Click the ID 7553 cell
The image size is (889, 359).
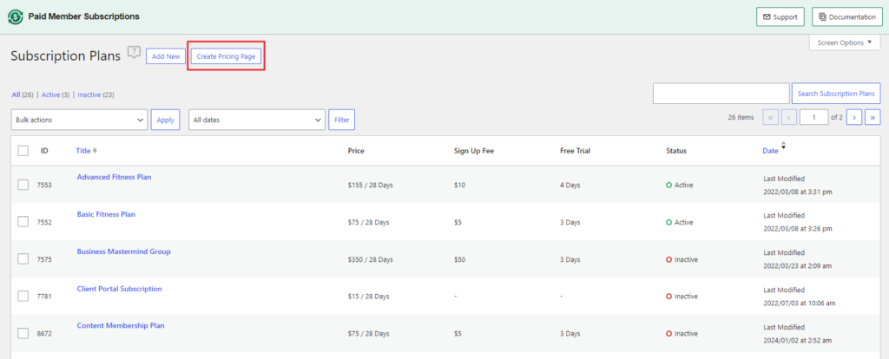(x=44, y=186)
